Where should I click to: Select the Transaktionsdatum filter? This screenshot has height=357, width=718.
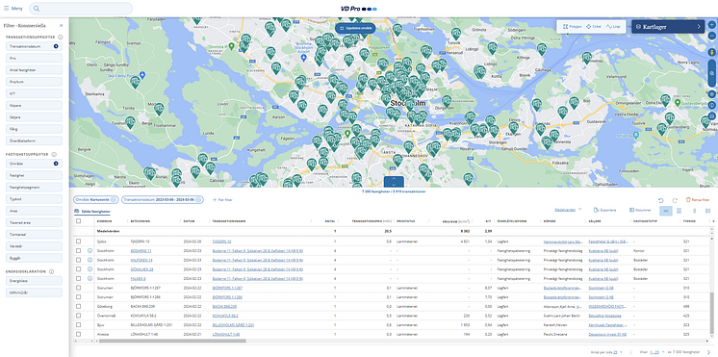34,46
